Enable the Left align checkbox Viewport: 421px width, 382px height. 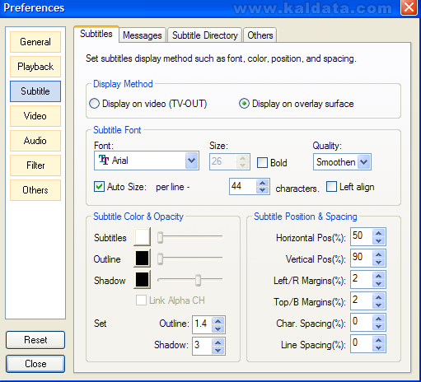point(331,187)
